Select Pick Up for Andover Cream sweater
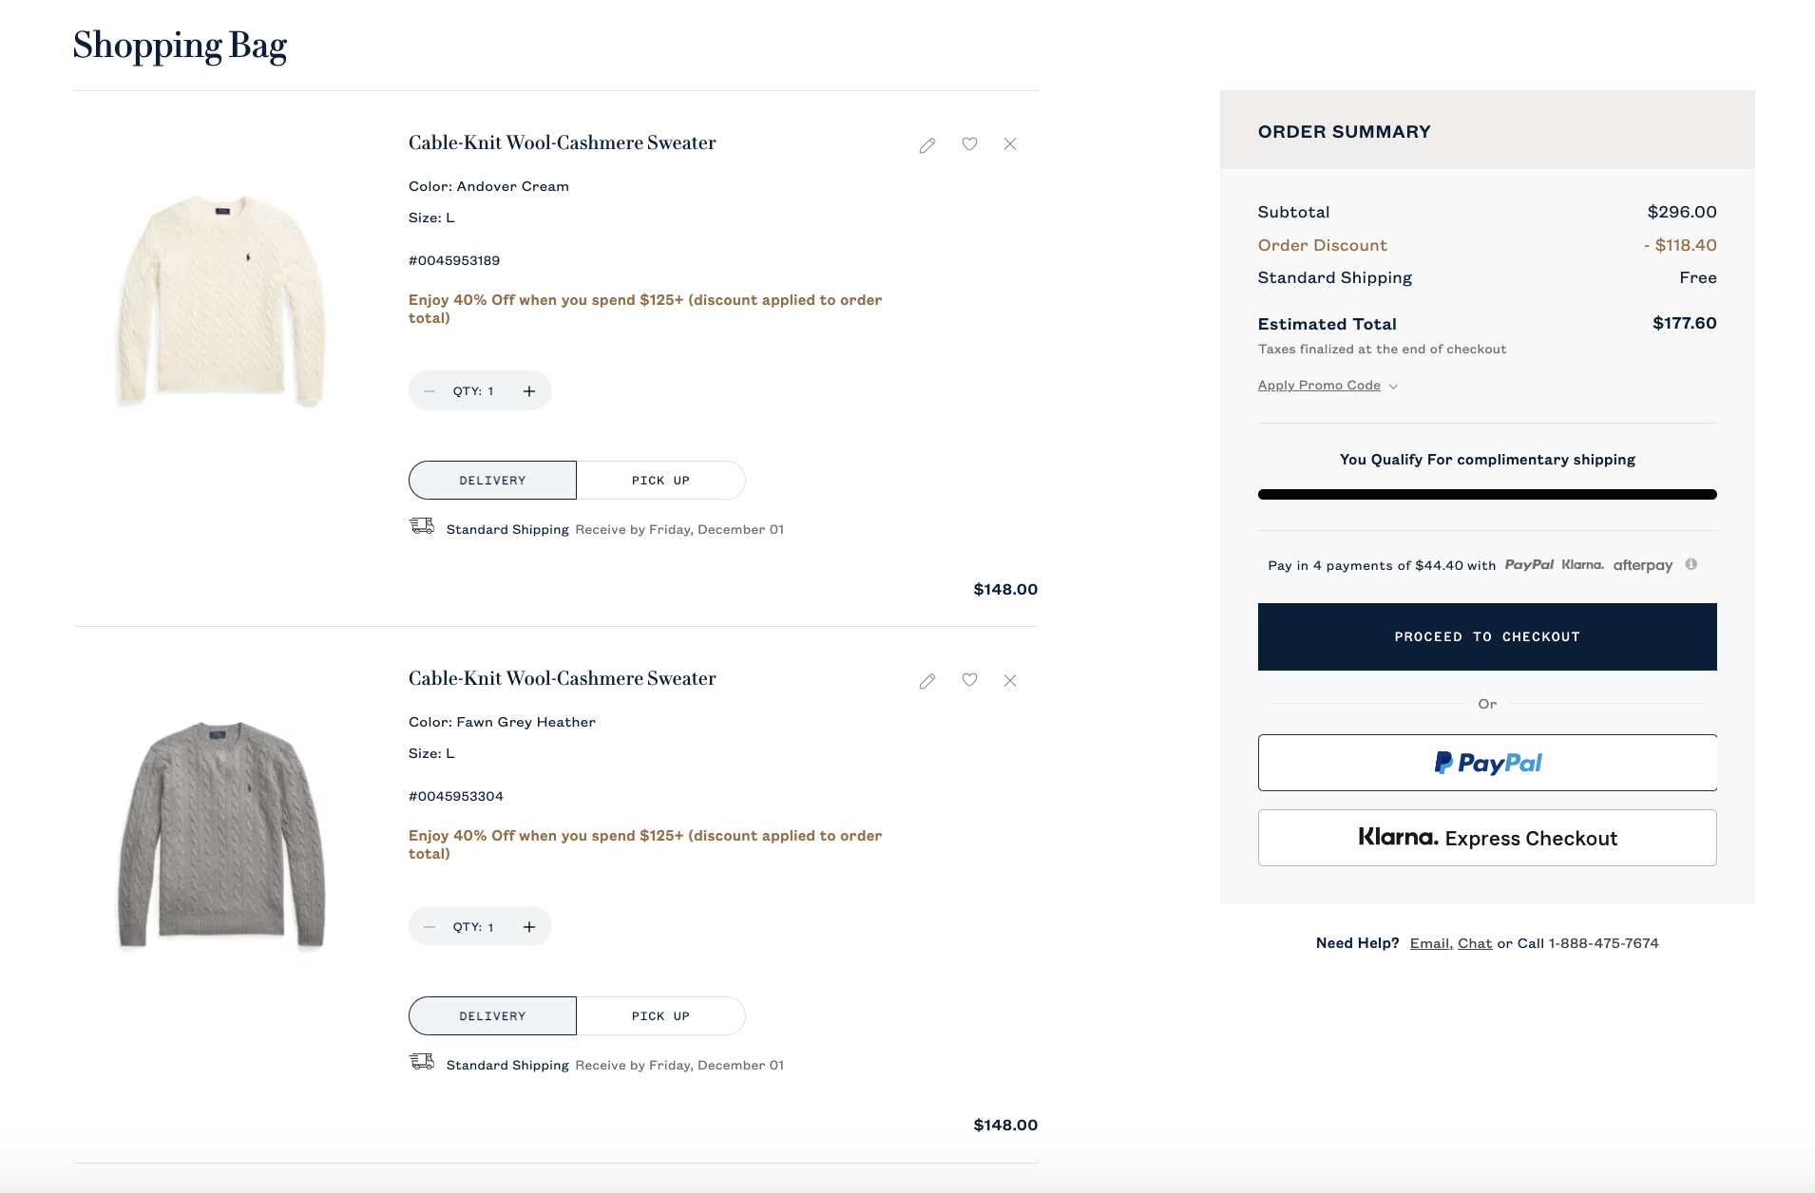Screen dimensions: 1815x1193 coord(660,481)
